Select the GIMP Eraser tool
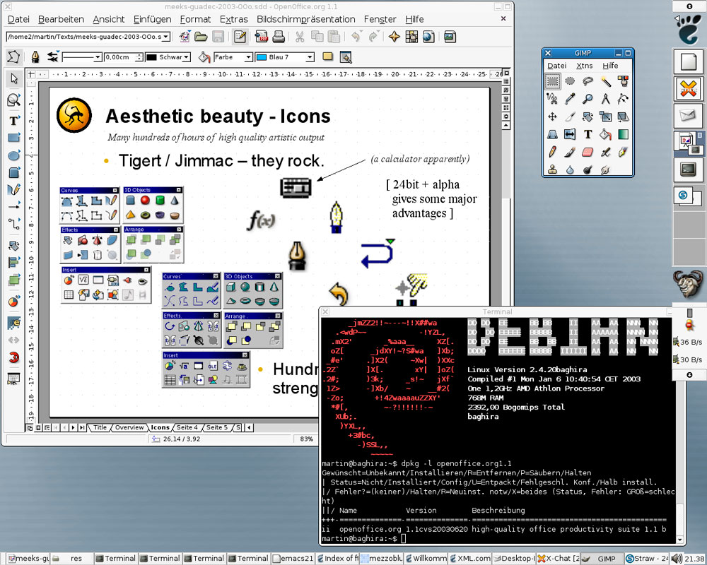 tap(588, 152)
